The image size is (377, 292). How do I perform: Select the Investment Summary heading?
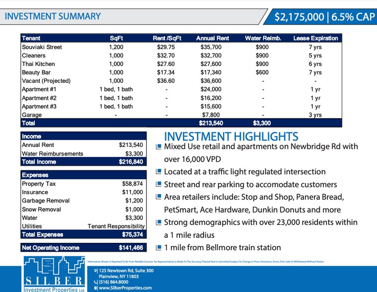[x=53, y=16]
